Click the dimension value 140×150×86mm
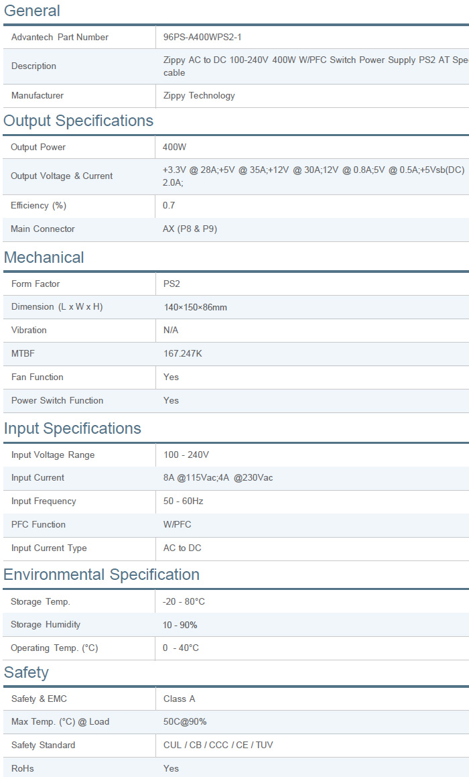This screenshot has height=777, width=469. coord(195,307)
